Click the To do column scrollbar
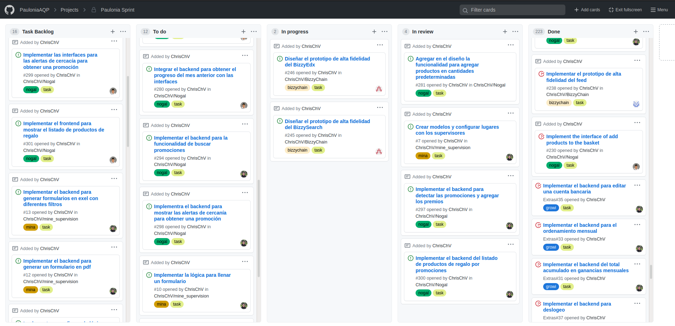The width and height of the screenshot is (675, 326). (x=259, y=229)
